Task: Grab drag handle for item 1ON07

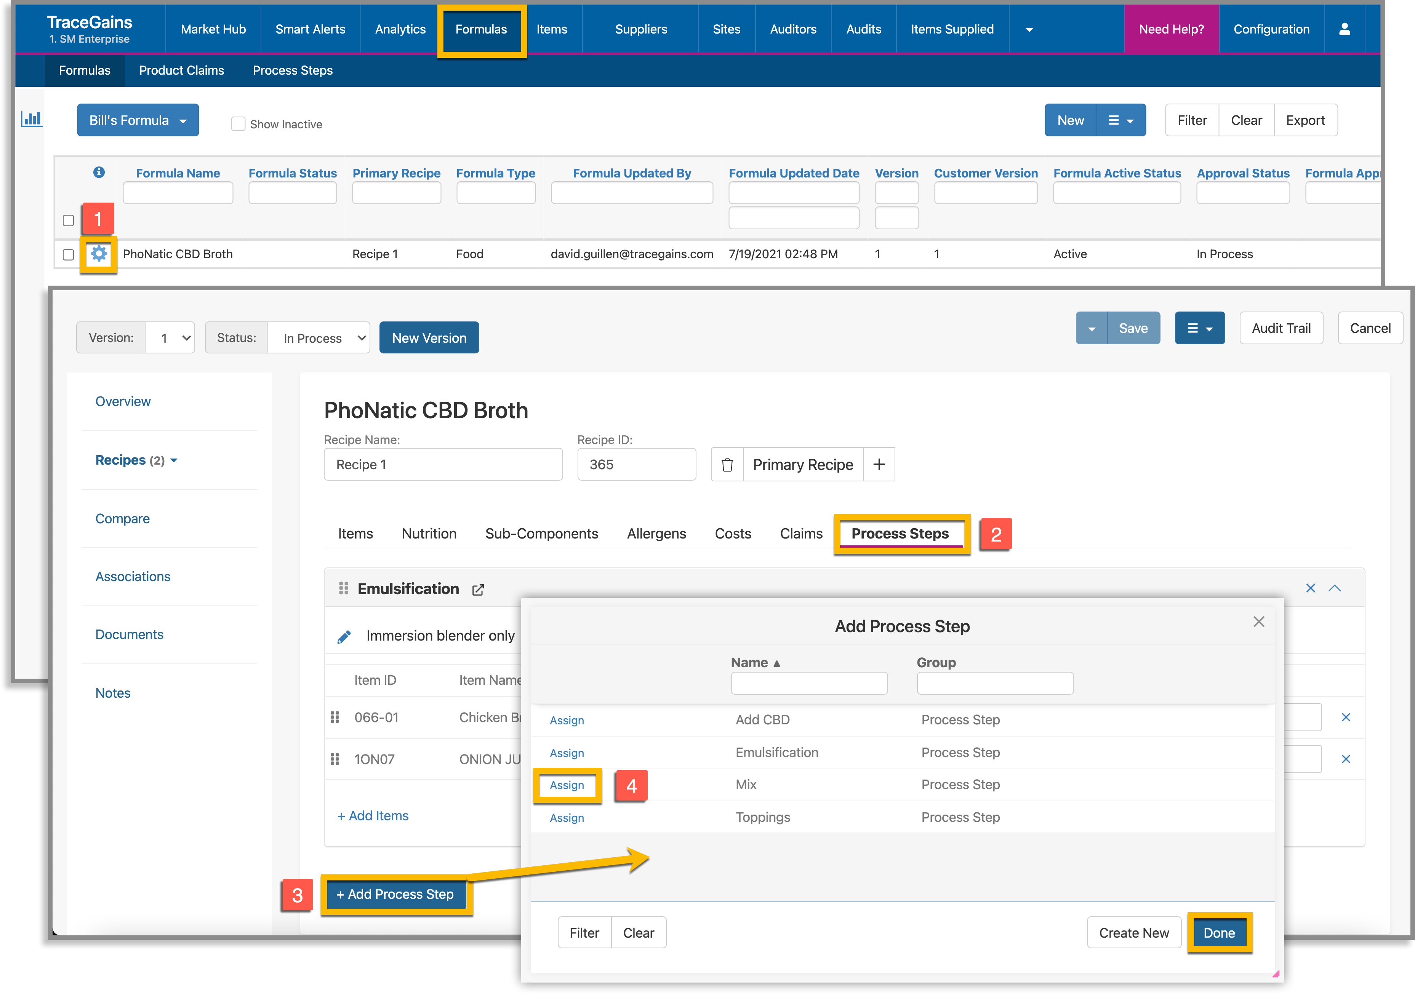Action: point(335,759)
